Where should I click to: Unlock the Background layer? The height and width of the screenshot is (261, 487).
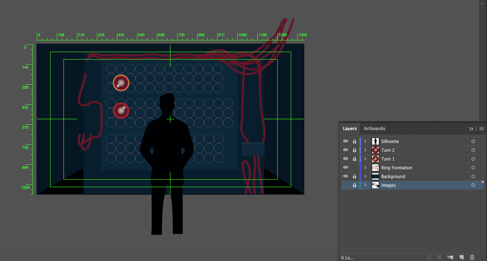click(x=355, y=176)
